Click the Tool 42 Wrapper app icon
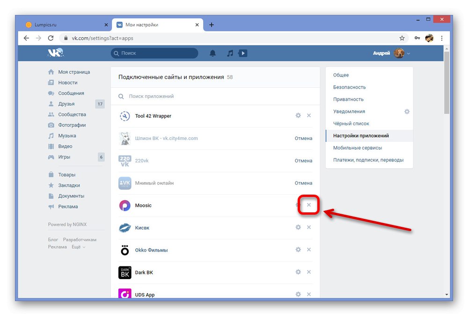Screen dimensions: 468x316 coord(125,116)
